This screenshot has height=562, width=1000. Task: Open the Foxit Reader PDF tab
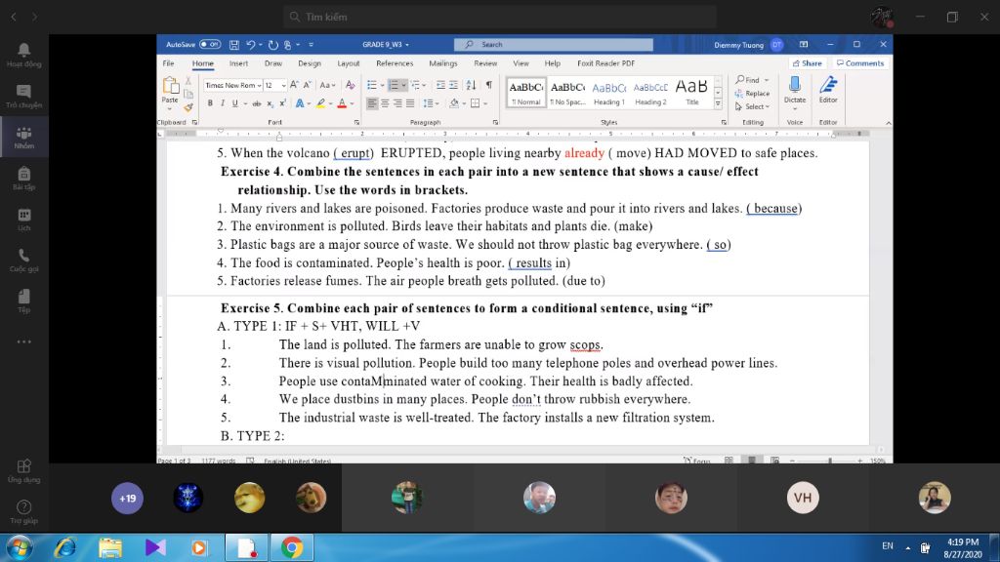(x=605, y=63)
